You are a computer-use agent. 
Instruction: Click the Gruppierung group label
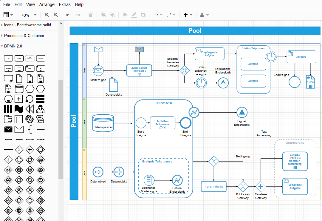[x=295, y=142]
